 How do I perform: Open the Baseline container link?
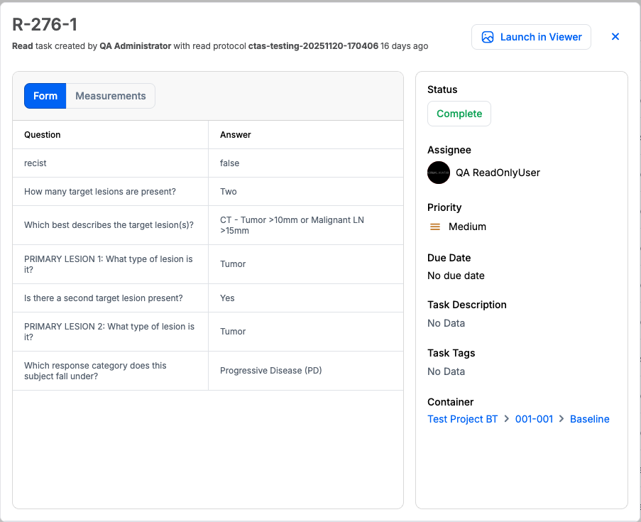click(x=589, y=419)
